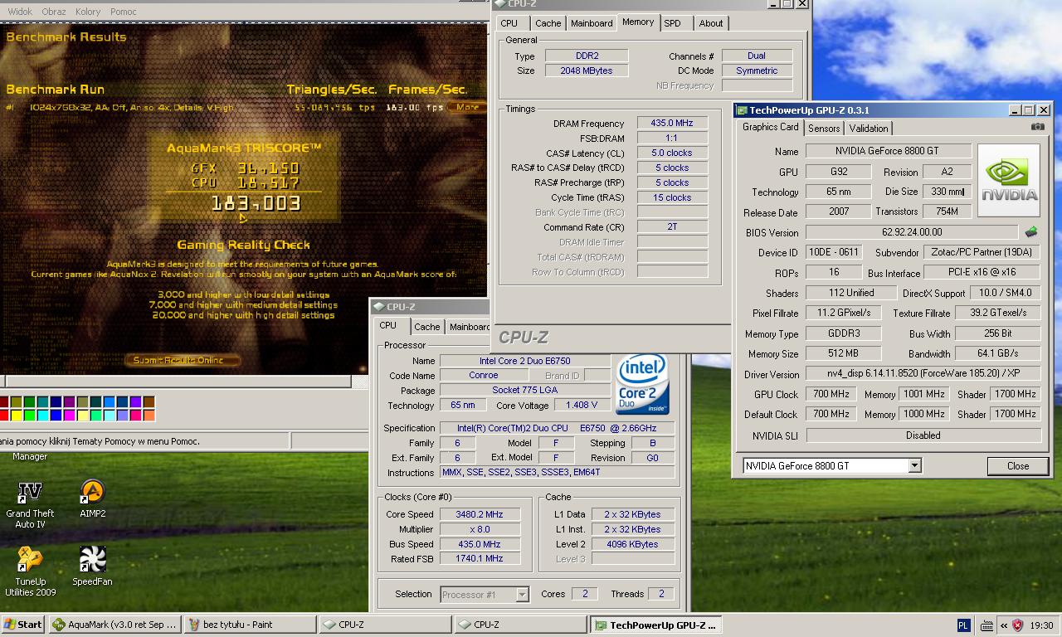
Task: Select the Memory tab in CPU-Z
Action: pyautogui.click(x=638, y=22)
